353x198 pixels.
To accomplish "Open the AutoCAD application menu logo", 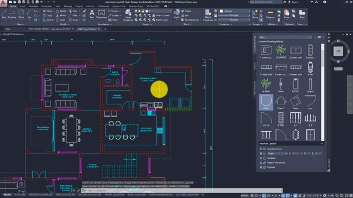I will click(x=3, y=3).
